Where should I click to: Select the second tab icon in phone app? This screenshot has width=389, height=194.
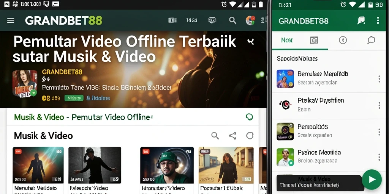314,40
